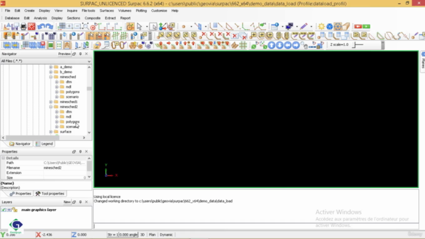Collapse the minesched2 folder node
Viewport: 425px width, 239px height.
pos(50,107)
